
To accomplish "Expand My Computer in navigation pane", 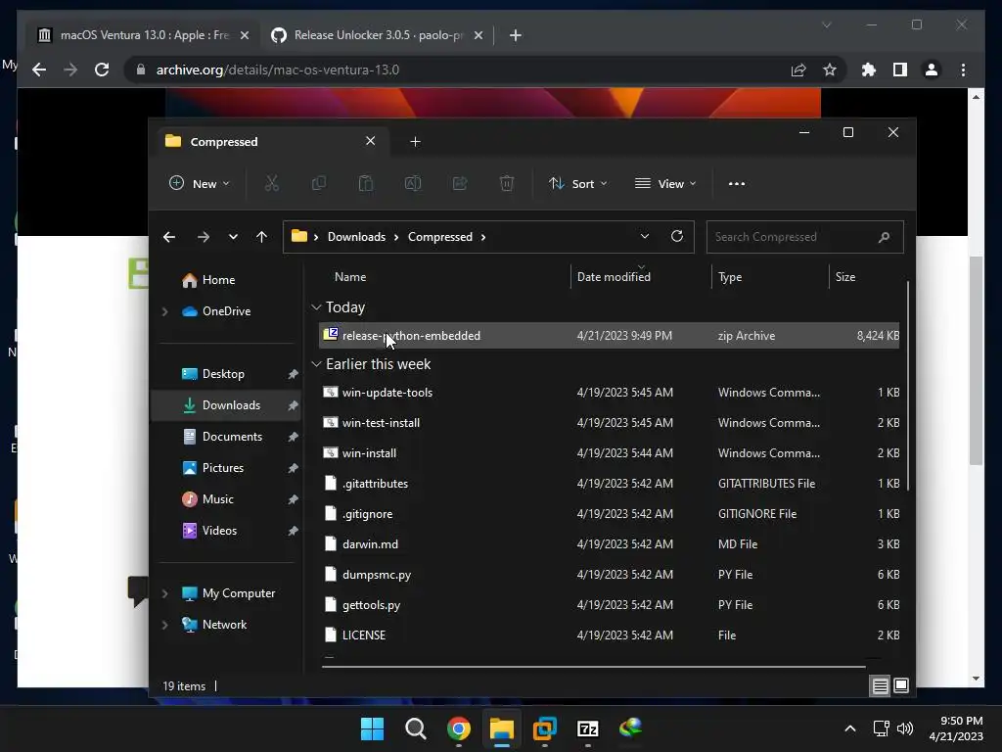I will coord(164,593).
